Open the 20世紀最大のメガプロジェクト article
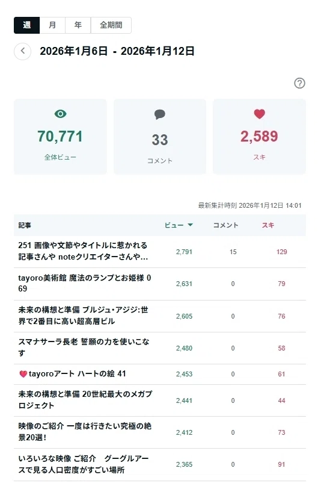 pyautogui.click(x=85, y=399)
